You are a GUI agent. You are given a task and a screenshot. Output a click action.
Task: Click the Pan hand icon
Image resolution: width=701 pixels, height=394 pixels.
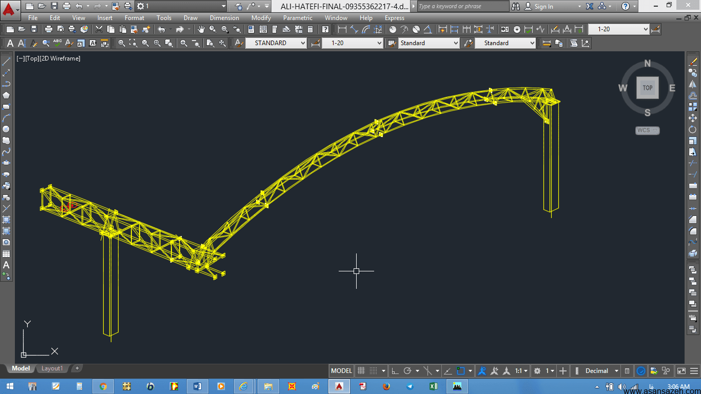coord(201,29)
